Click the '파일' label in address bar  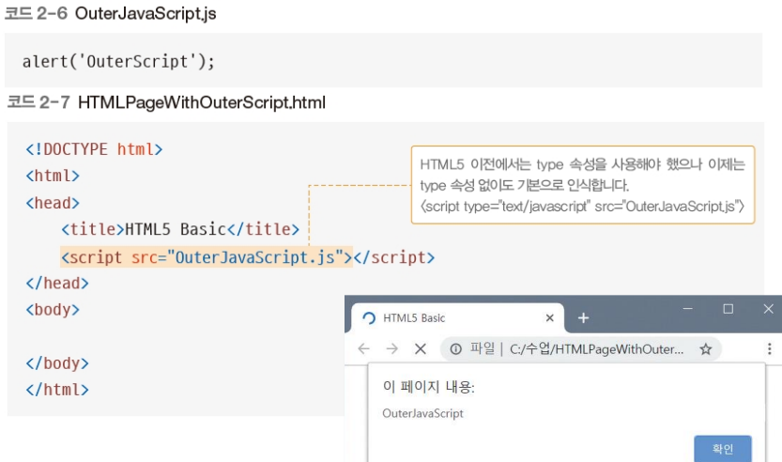[483, 348]
